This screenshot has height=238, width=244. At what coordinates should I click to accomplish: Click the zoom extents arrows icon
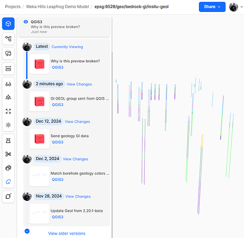(x=8, y=111)
